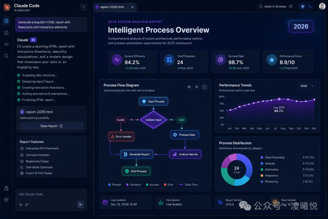Send the message with the arrow button
328x219 pixels.
tap(80, 204)
